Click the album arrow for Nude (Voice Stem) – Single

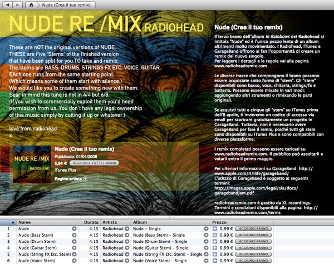click(206, 261)
